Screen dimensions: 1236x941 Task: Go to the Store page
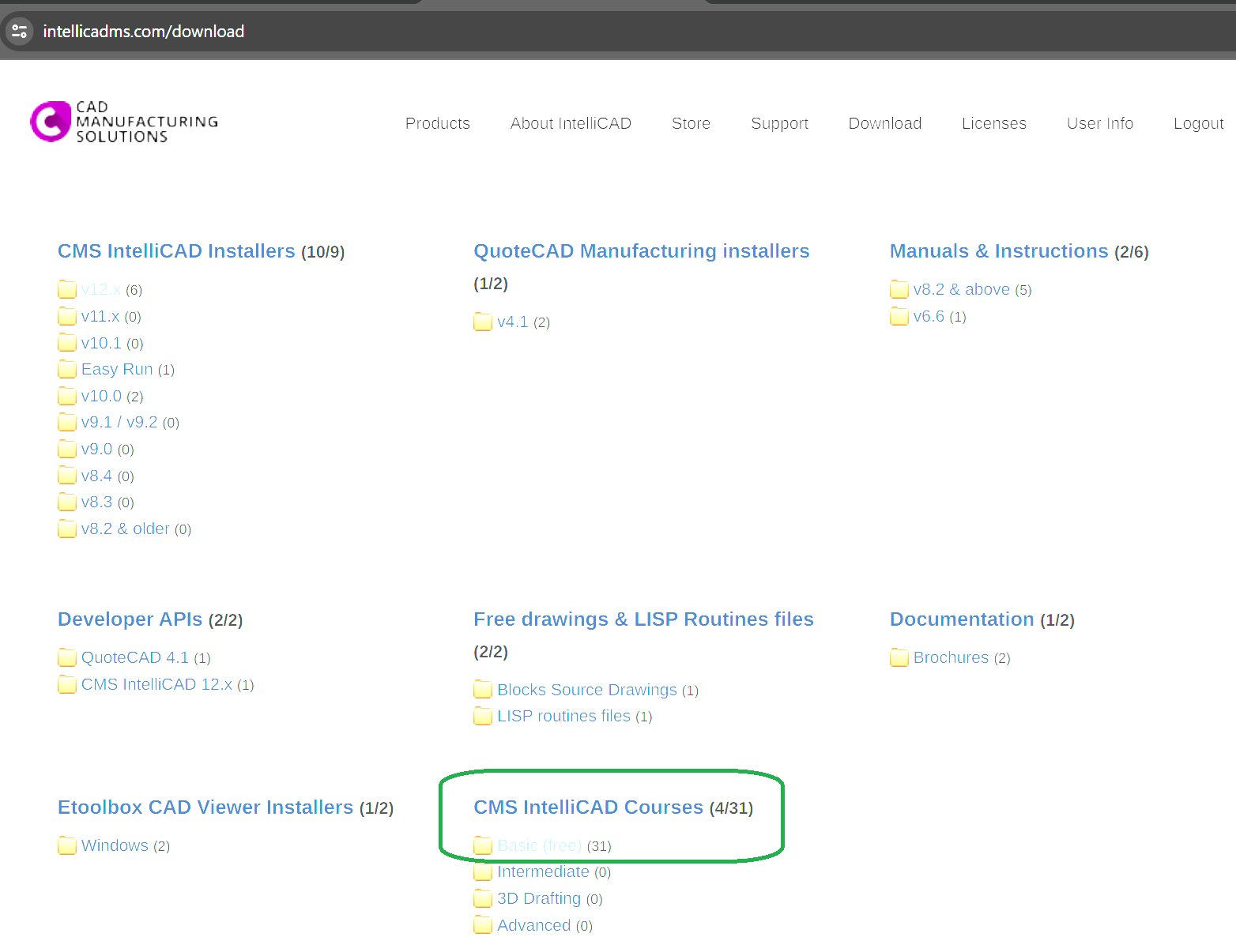point(691,123)
